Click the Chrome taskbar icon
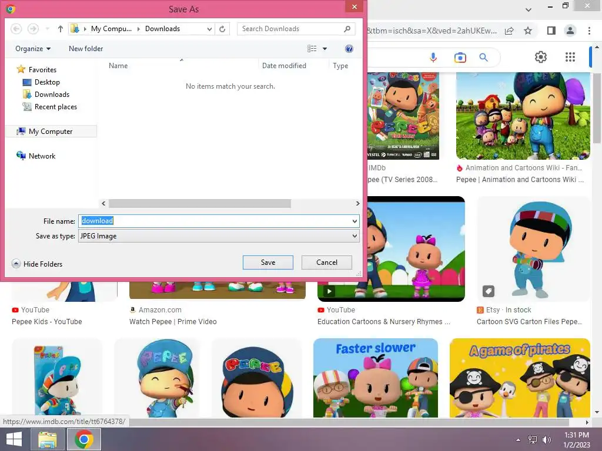 tap(84, 439)
